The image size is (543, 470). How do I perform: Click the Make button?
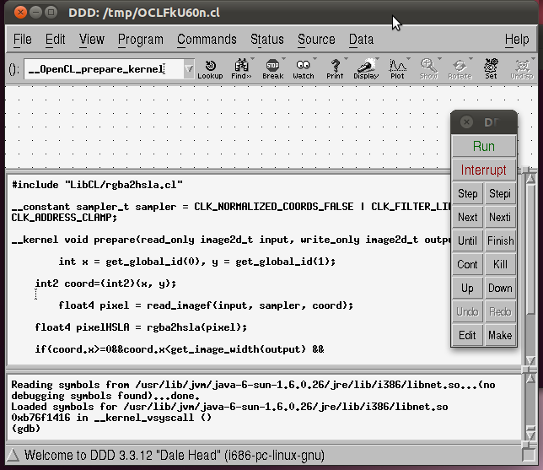tap(500, 335)
